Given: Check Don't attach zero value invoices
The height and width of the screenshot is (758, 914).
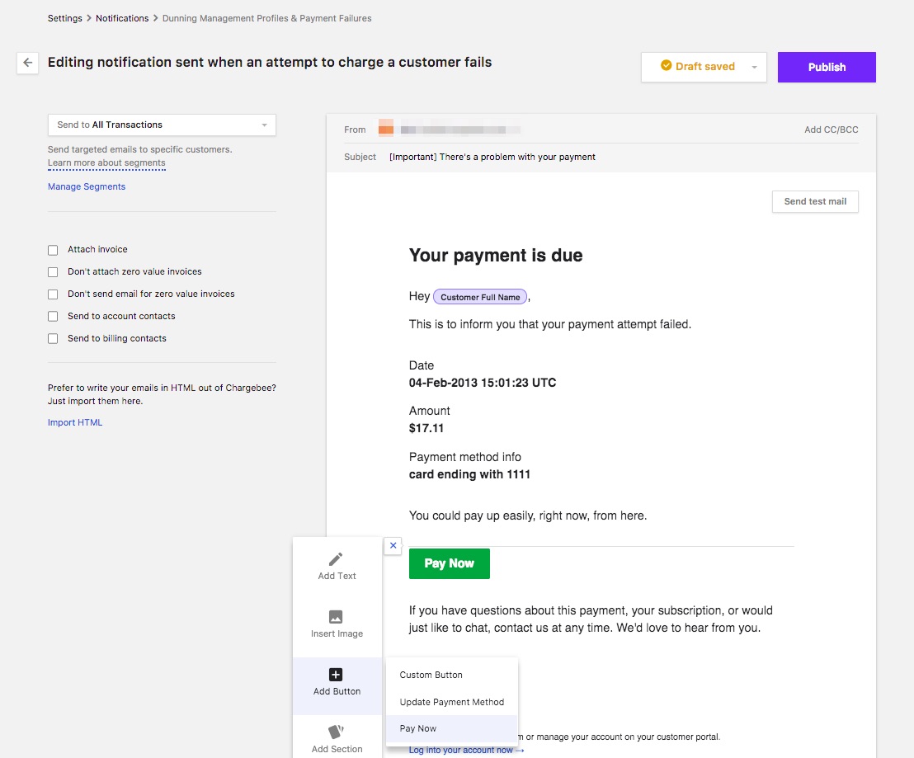Looking at the screenshot, I should tap(53, 272).
